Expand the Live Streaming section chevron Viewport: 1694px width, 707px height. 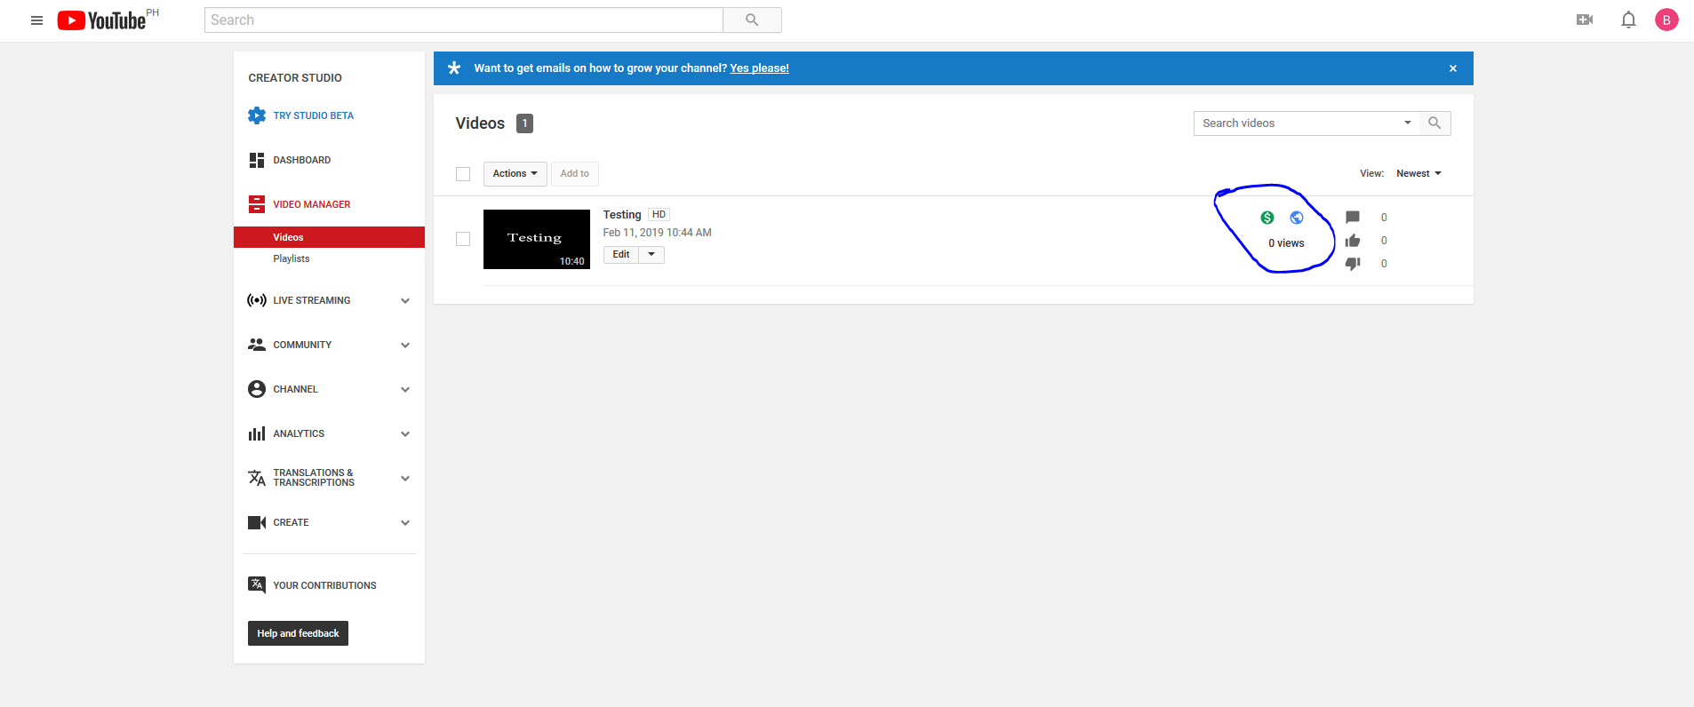405,300
